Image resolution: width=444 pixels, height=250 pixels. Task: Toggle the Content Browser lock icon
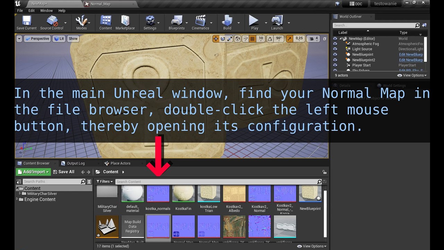pos(324,172)
